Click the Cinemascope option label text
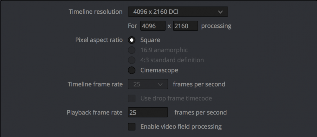Viewport: 317px width, 137px height. click(159, 70)
